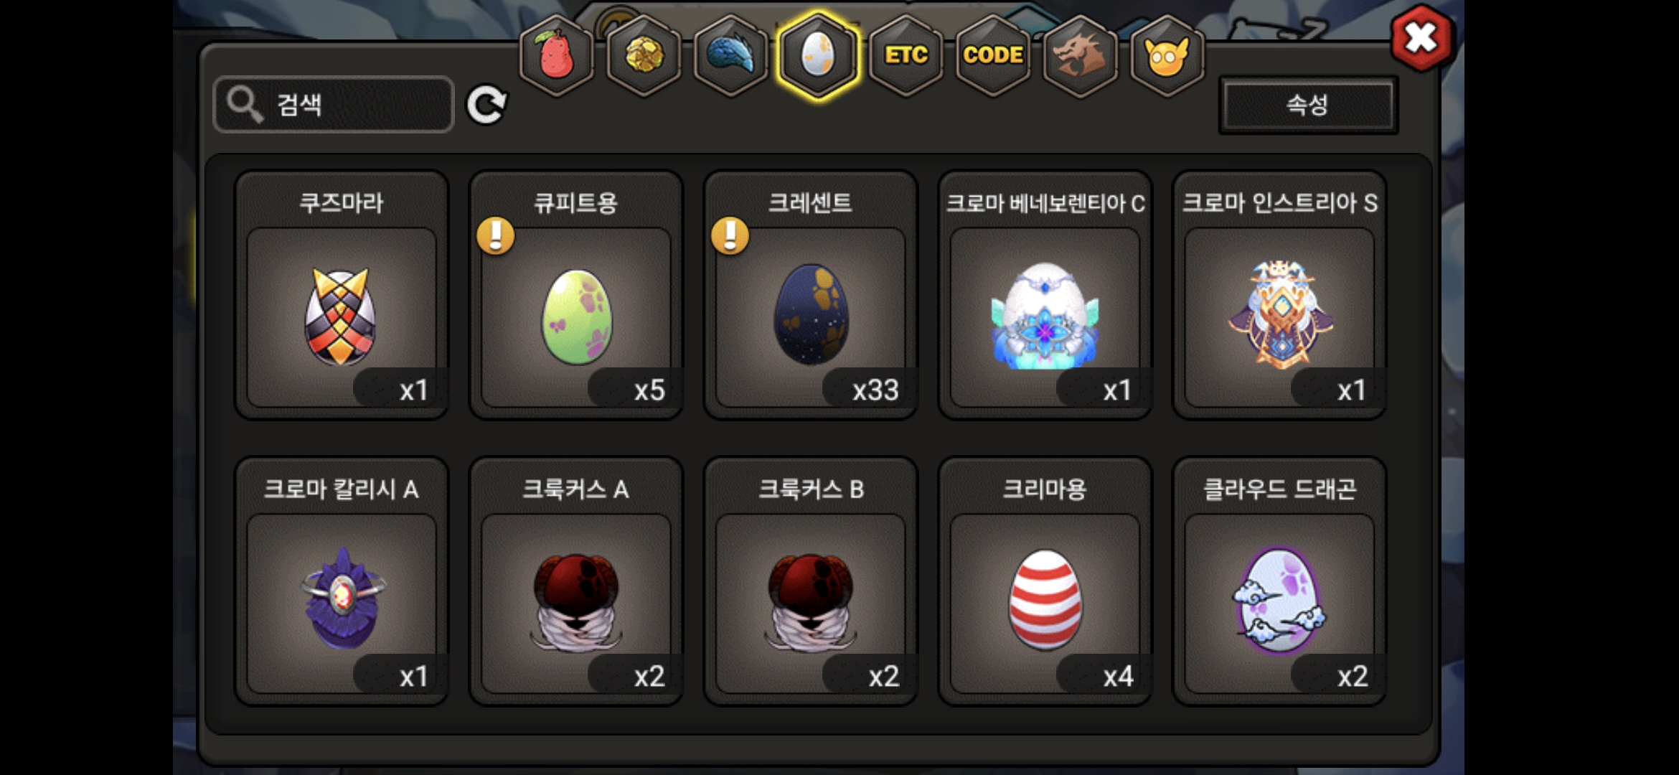Close the inventory with the red X
Screen dimensions: 1679x775
(1422, 38)
